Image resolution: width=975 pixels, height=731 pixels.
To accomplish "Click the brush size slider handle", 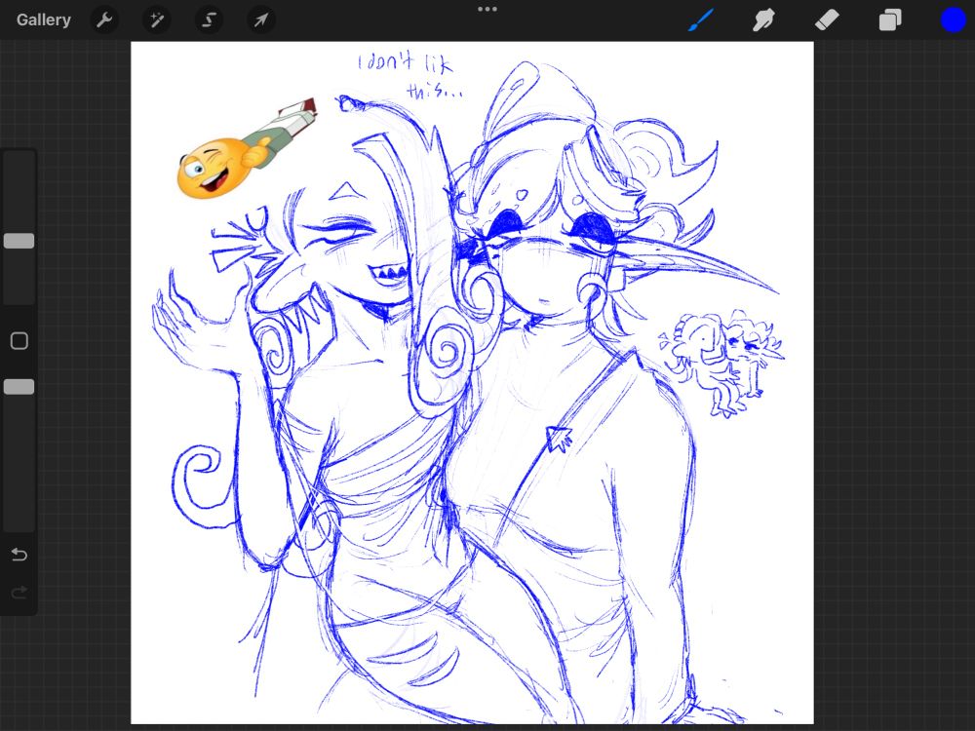I will (x=19, y=241).
